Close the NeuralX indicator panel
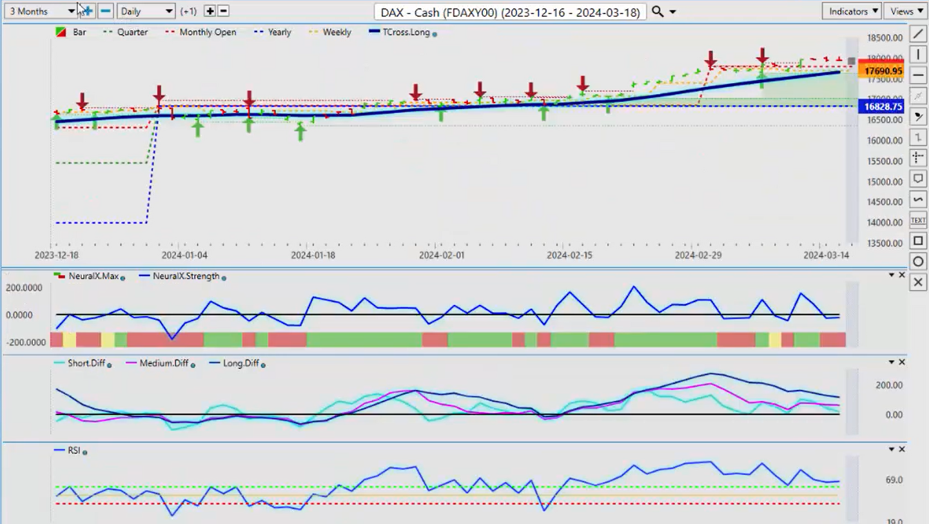Screen dimensions: 929x524 pos(902,275)
